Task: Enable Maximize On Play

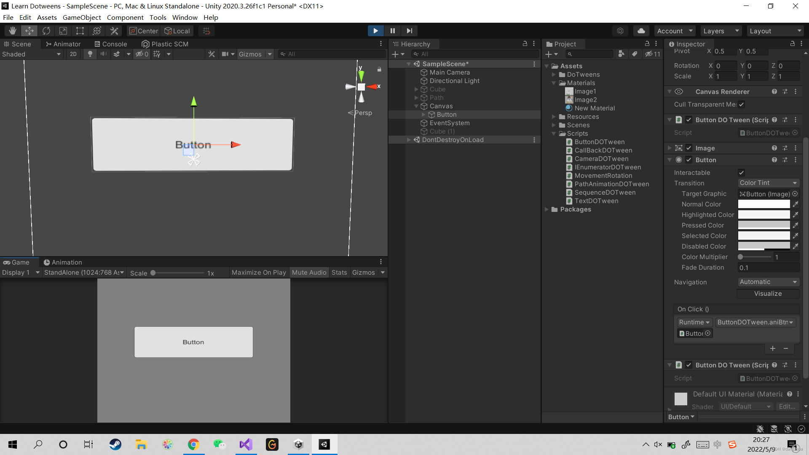Action: pos(259,272)
